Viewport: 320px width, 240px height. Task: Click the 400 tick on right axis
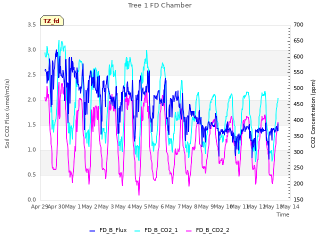click(x=298, y=120)
